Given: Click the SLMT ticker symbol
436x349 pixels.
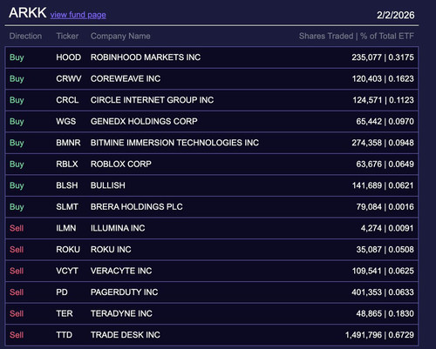Looking at the screenshot, I should click(x=67, y=206).
